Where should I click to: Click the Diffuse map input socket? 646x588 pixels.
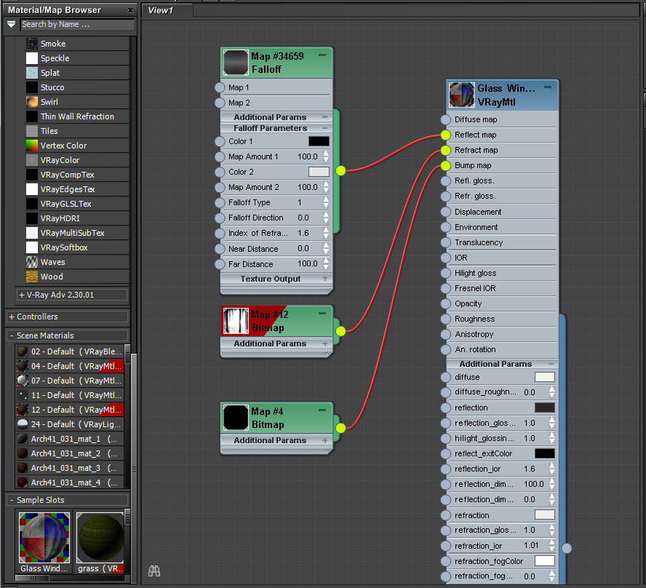pos(445,119)
